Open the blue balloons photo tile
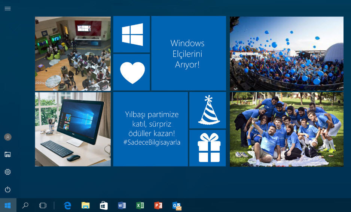This screenshot has height=212, width=351. 286,53
